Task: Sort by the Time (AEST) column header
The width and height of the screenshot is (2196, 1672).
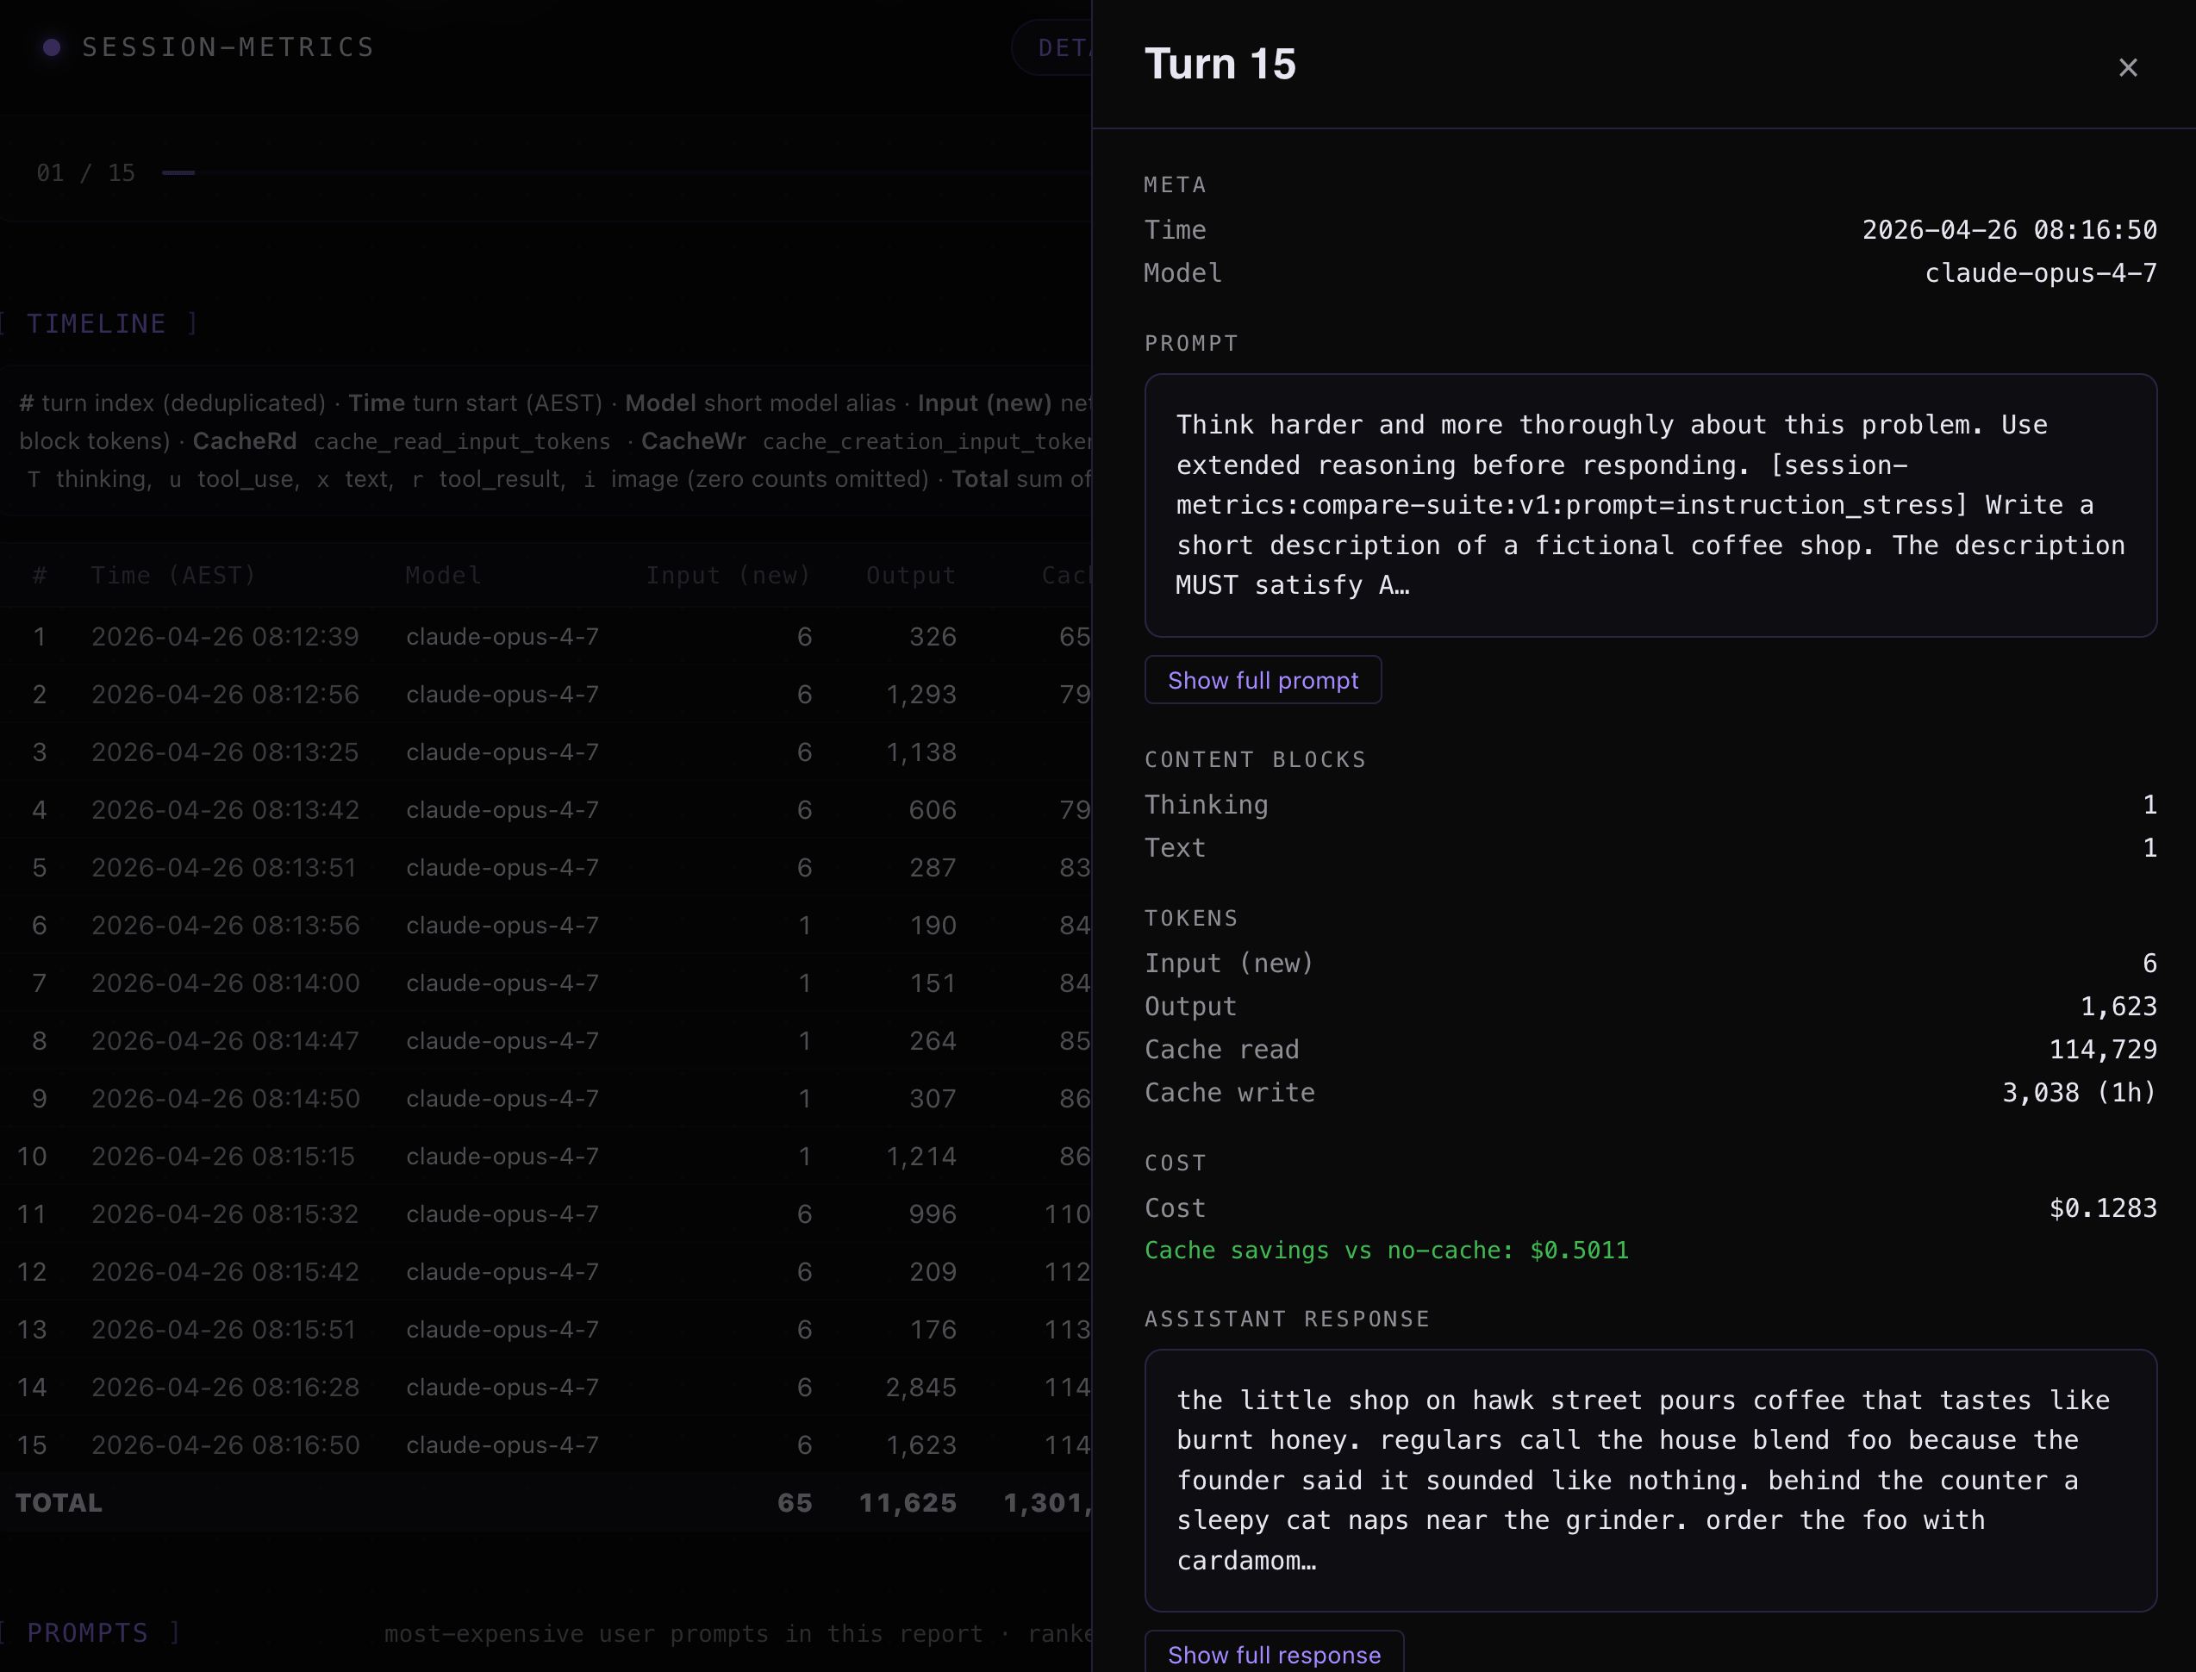Action: click(173, 575)
